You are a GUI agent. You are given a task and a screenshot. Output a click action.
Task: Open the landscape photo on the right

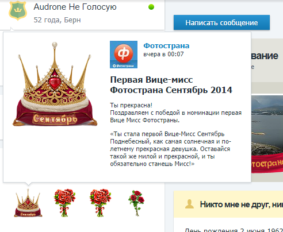[267, 125]
